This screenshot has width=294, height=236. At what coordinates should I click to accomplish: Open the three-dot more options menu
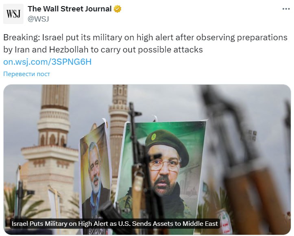286,9
